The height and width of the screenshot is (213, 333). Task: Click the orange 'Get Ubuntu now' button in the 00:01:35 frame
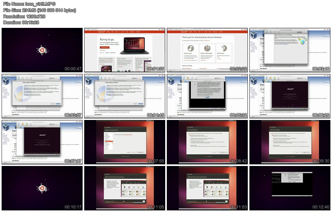pos(105,47)
